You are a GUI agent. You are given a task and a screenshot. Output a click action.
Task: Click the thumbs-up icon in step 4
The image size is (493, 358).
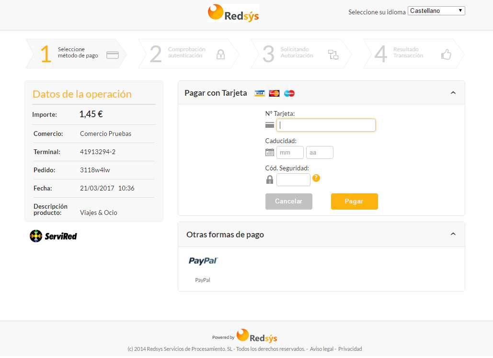tap(446, 54)
